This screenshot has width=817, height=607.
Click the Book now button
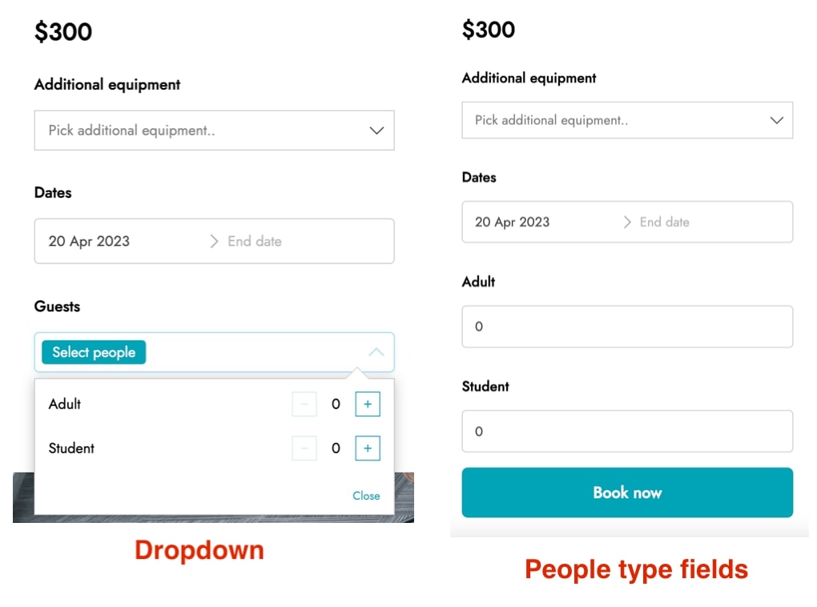tap(627, 492)
